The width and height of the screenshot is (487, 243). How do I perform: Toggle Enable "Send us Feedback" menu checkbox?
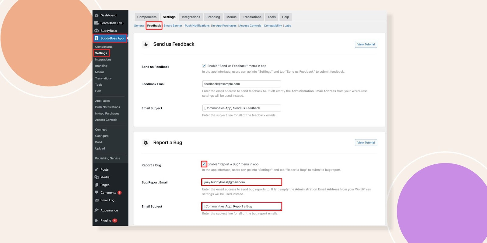coord(204,66)
